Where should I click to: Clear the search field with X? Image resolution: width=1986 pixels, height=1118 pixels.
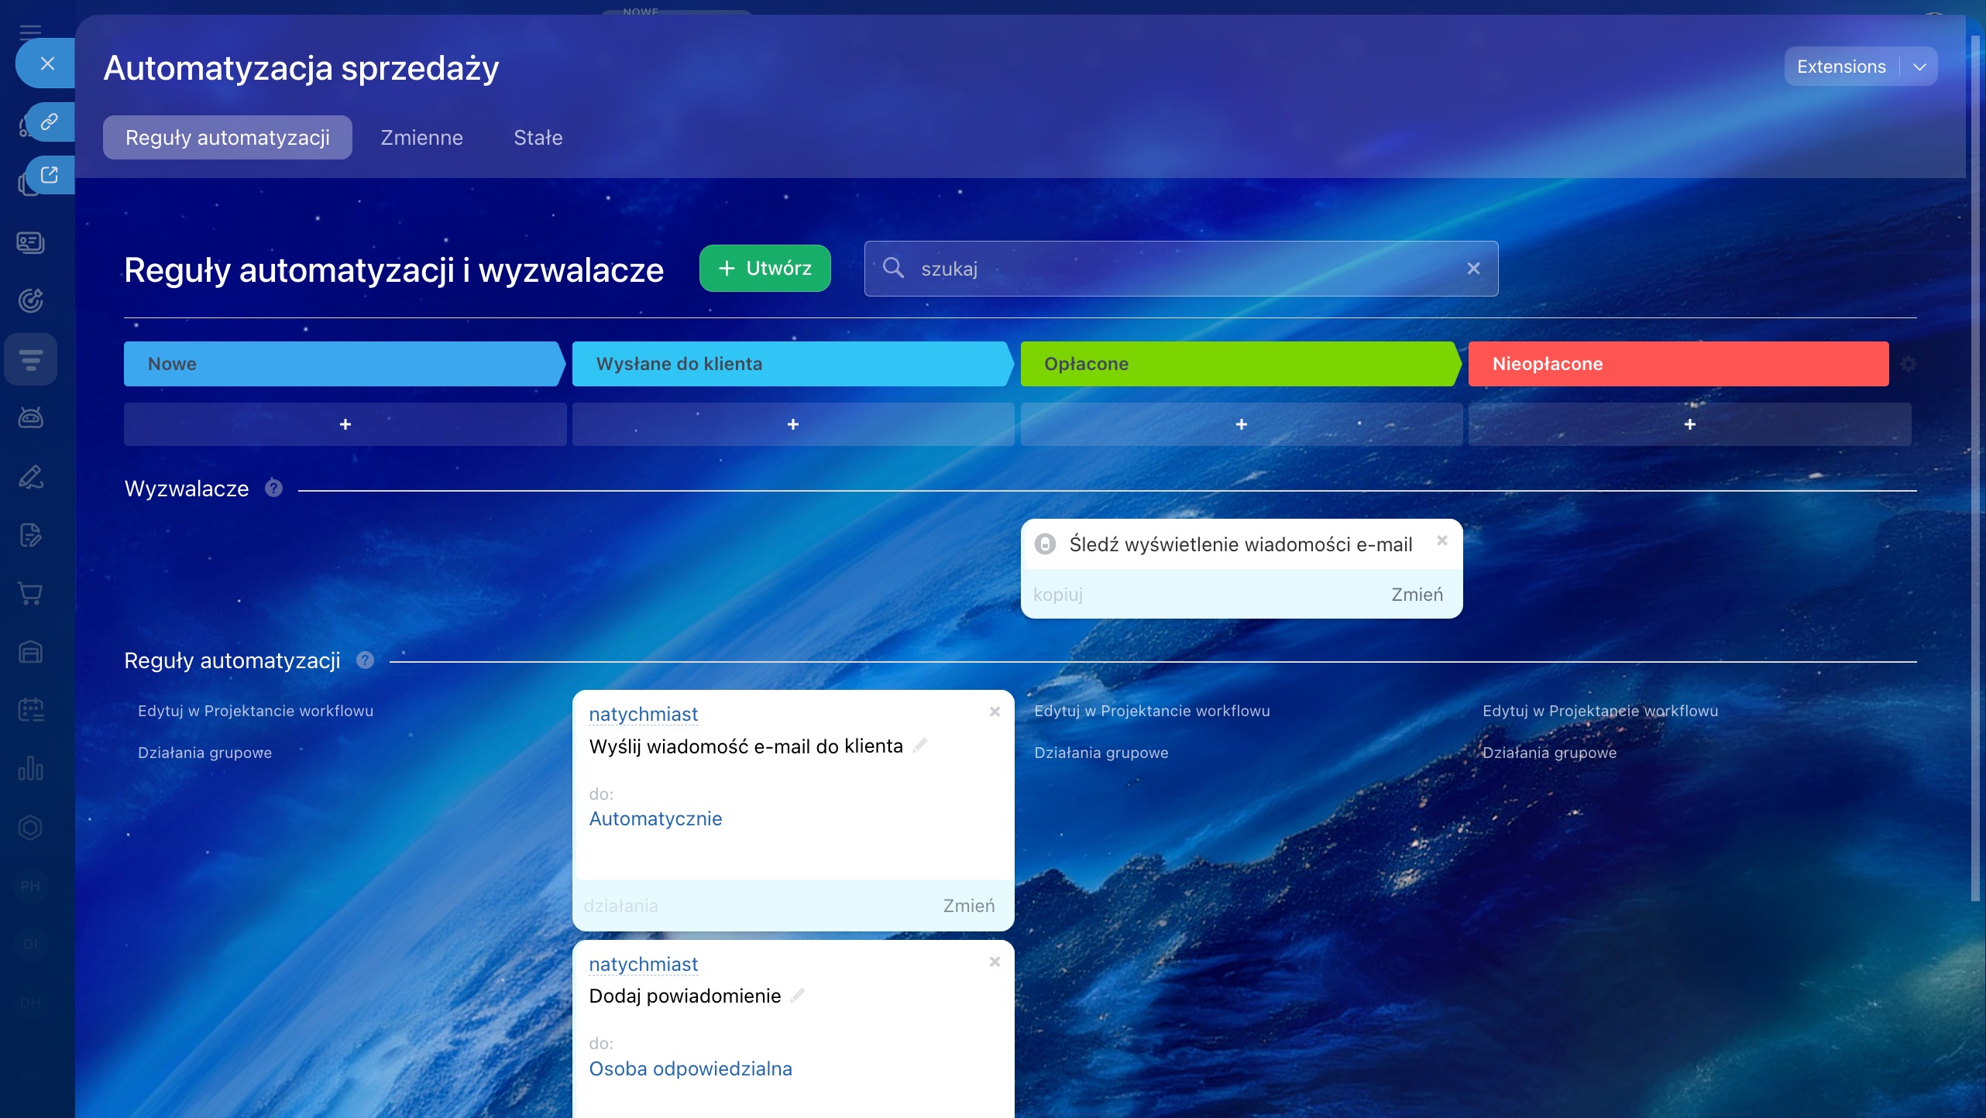(1473, 269)
